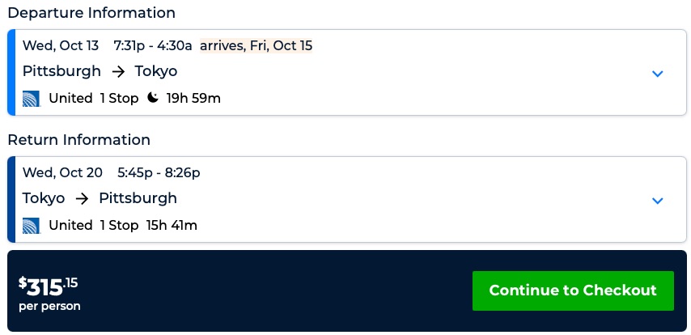Select the Tokyo to Pittsburgh route text
The image size is (691, 335).
point(100,198)
